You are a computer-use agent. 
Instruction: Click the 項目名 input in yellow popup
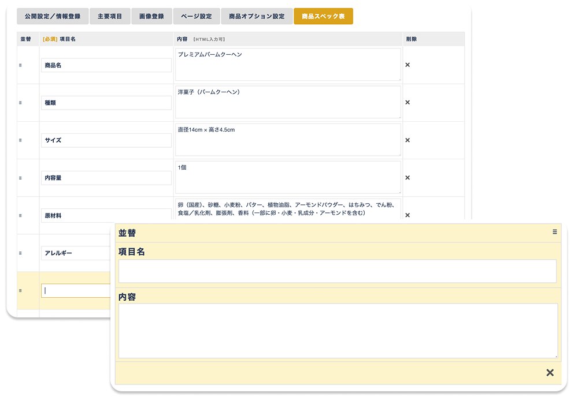337,271
